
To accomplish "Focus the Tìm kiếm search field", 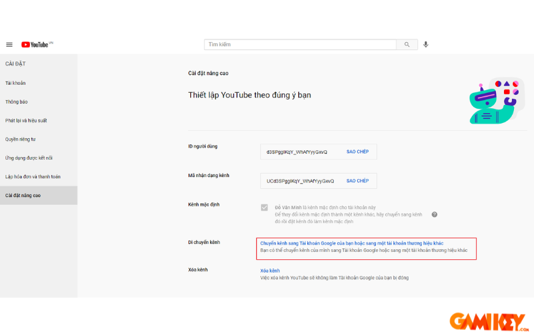I will [300, 45].
